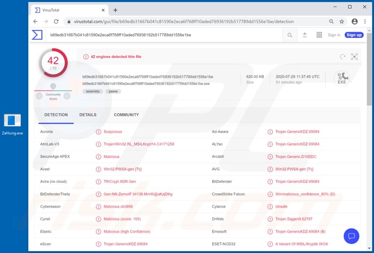The height and width of the screenshot is (253, 374).
Task: Click the community score upvote icon
Action: 67,96
